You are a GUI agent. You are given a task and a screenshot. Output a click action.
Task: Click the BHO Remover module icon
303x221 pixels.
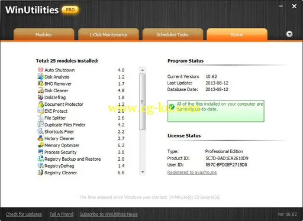(41, 83)
